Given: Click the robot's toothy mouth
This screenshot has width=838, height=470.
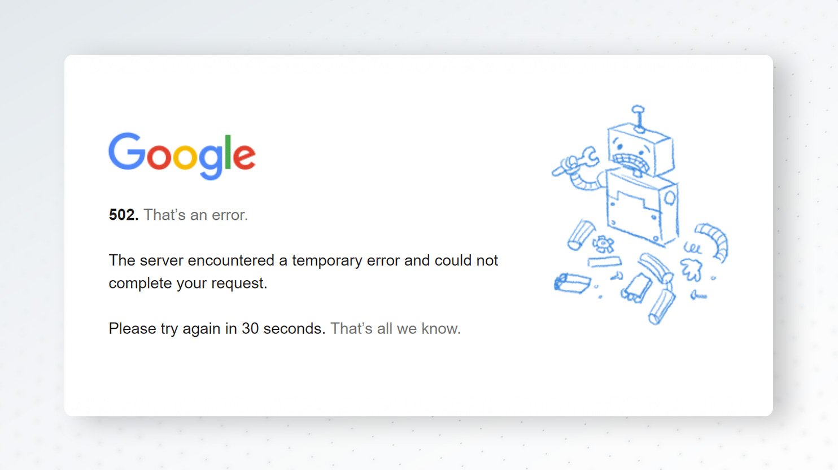Looking at the screenshot, I should 631,162.
